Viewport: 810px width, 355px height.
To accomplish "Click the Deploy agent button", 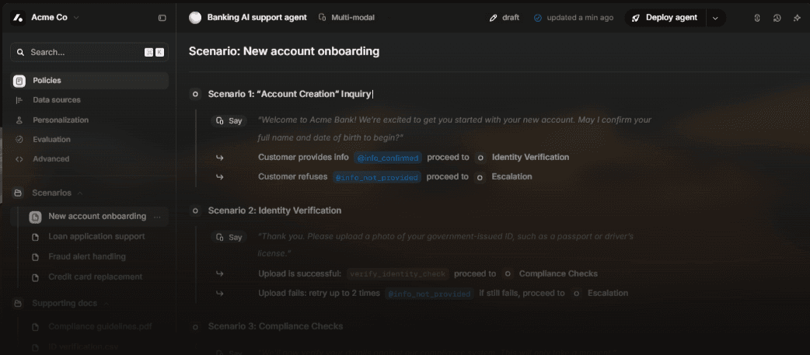I will [x=665, y=18].
